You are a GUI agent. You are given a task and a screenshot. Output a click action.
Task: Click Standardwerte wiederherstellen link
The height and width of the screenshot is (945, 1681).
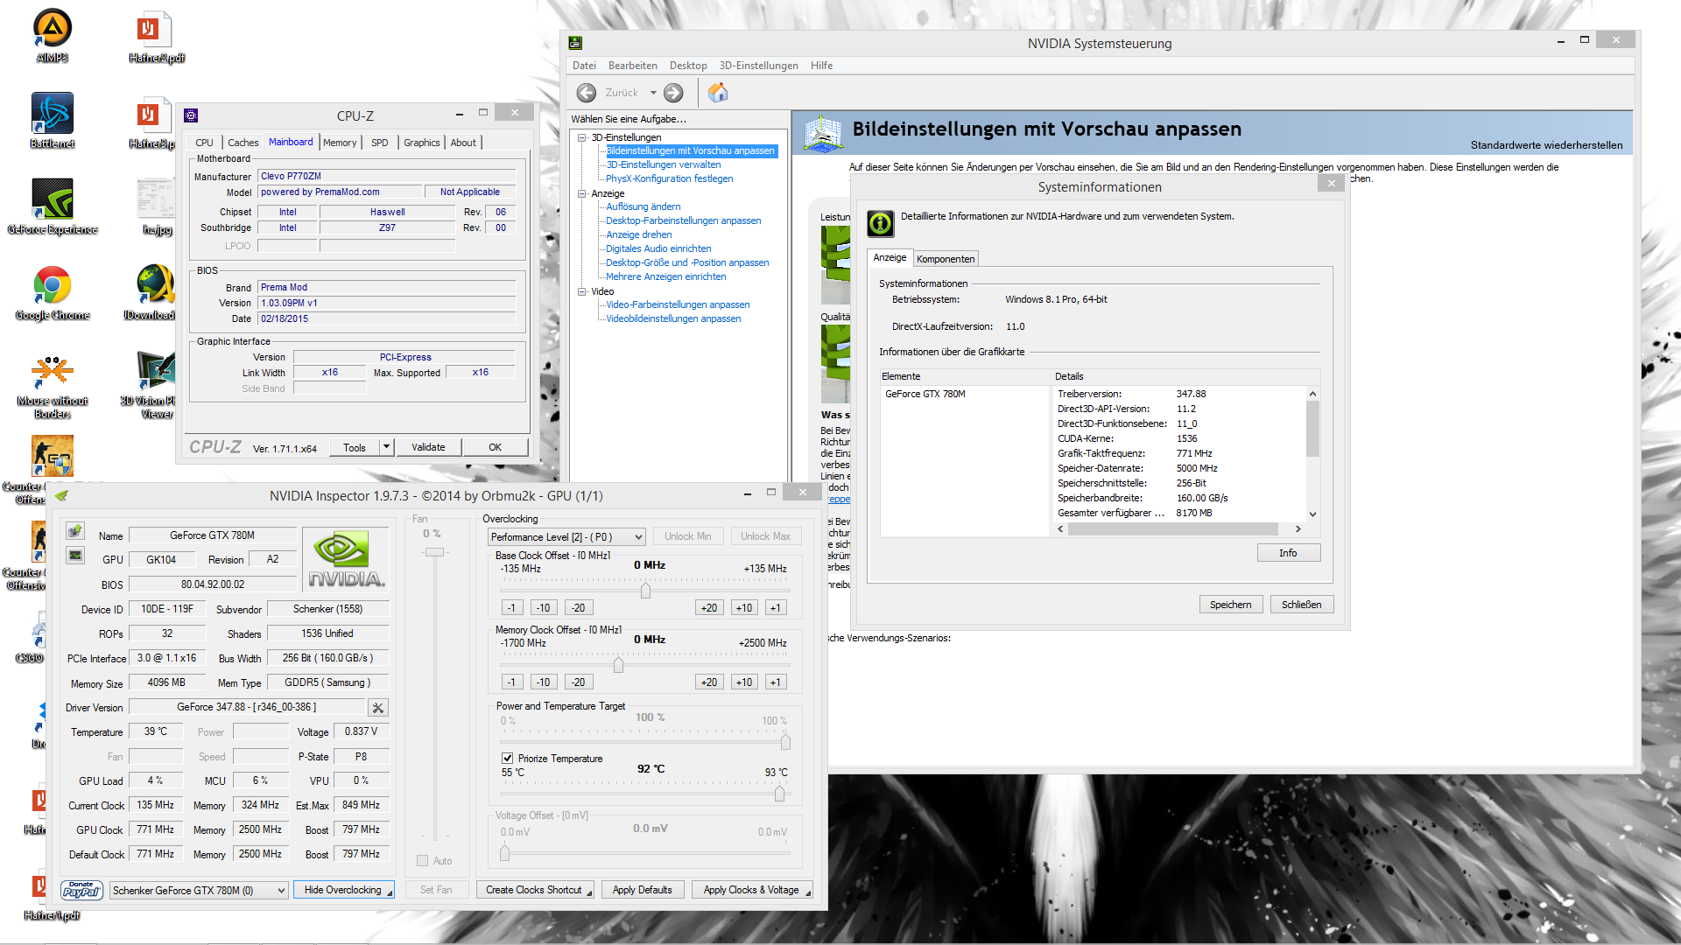tap(1546, 145)
